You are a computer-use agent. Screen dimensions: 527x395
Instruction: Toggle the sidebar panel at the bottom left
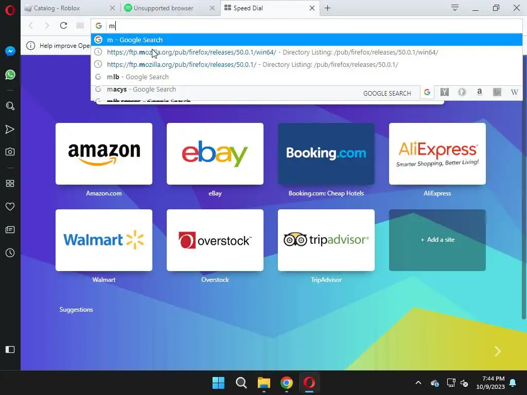(10, 350)
